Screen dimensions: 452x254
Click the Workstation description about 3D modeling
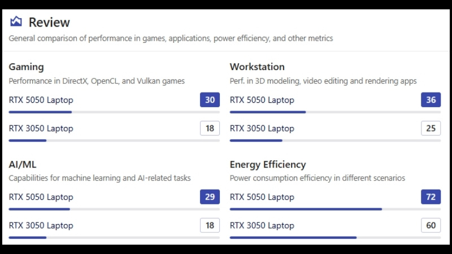click(323, 81)
